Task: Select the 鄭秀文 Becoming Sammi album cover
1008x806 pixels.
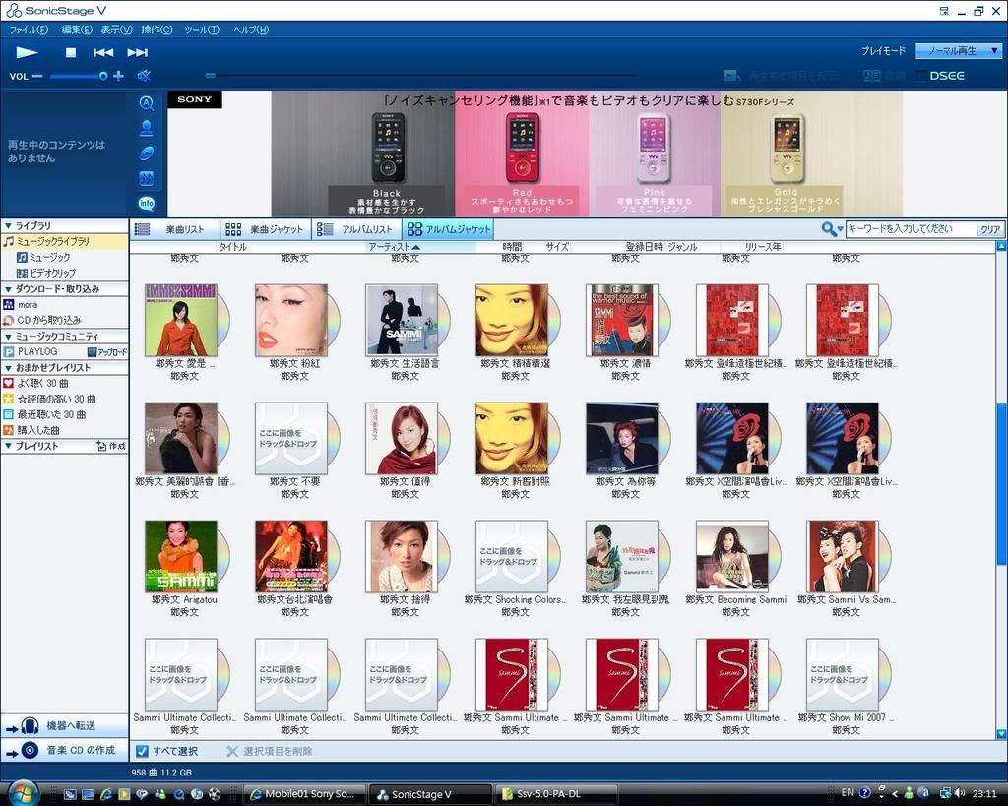Action: (732, 556)
